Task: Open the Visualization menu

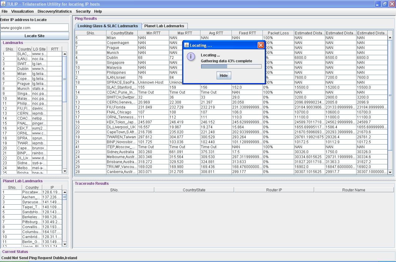Action: (22, 11)
